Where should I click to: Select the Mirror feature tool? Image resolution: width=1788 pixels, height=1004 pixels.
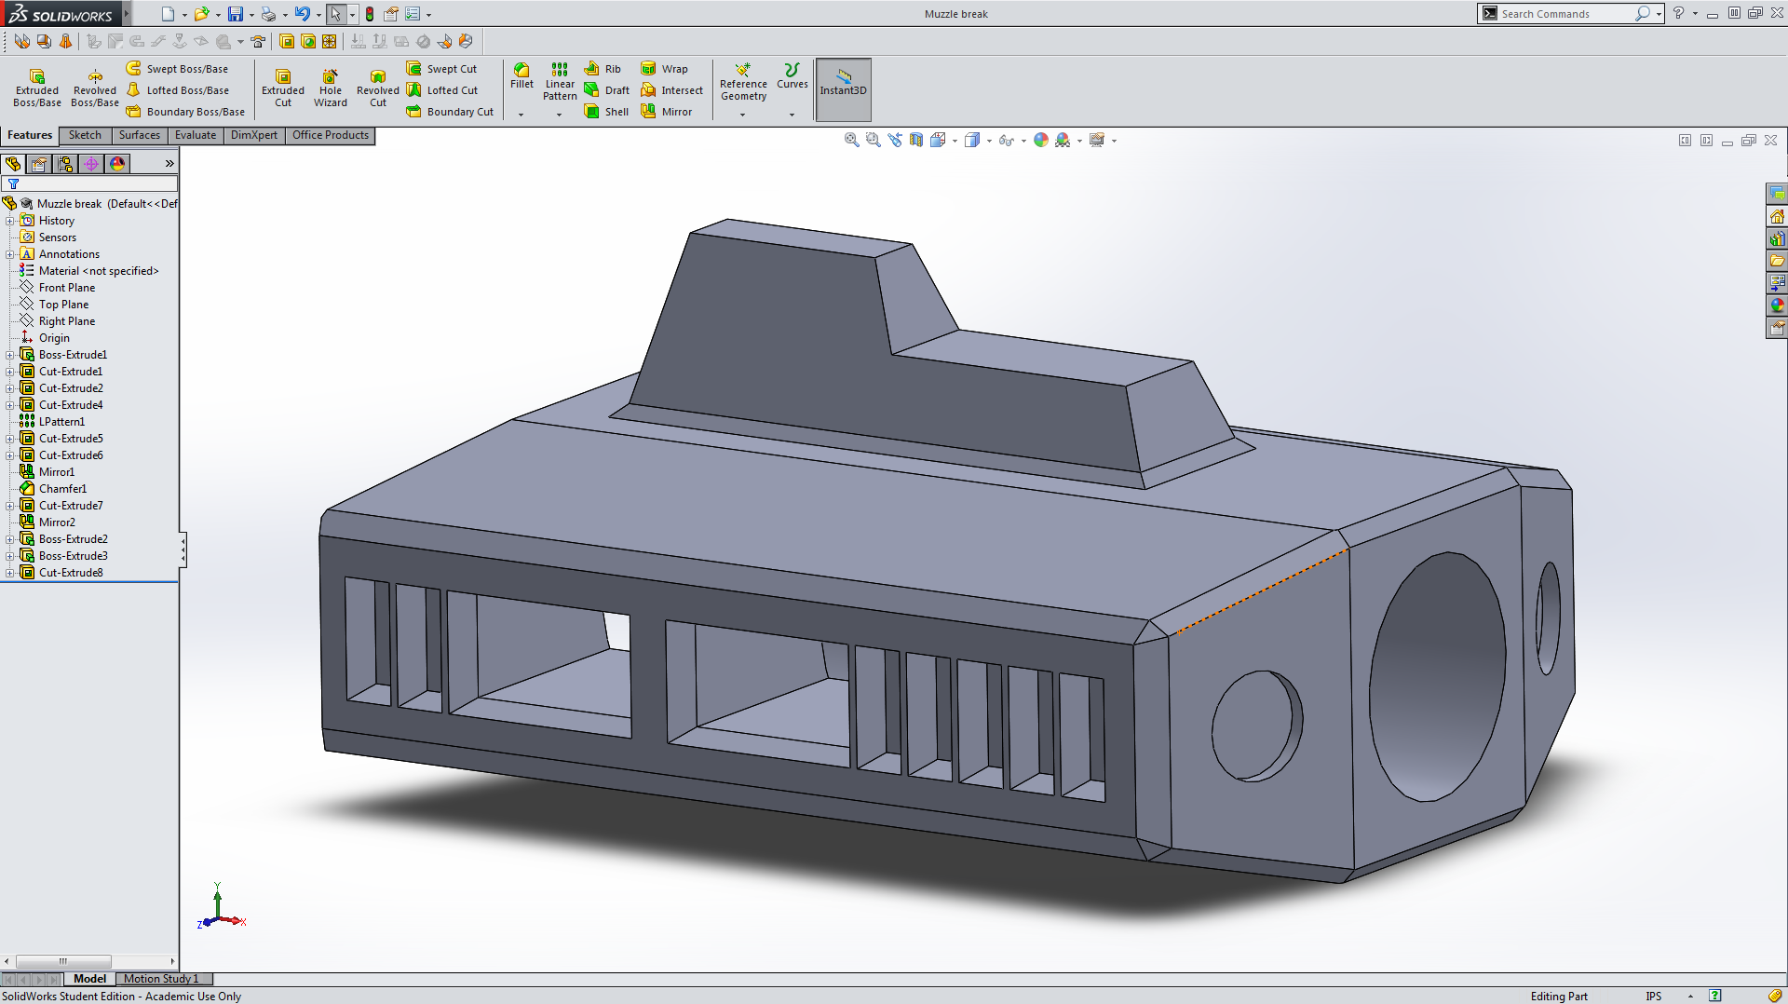(x=666, y=112)
